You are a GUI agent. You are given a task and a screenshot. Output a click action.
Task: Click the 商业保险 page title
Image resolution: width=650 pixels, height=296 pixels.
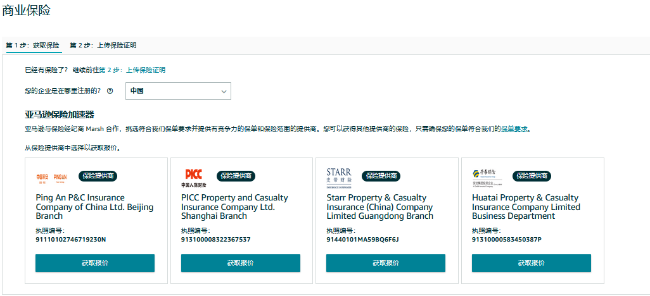pos(26,10)
